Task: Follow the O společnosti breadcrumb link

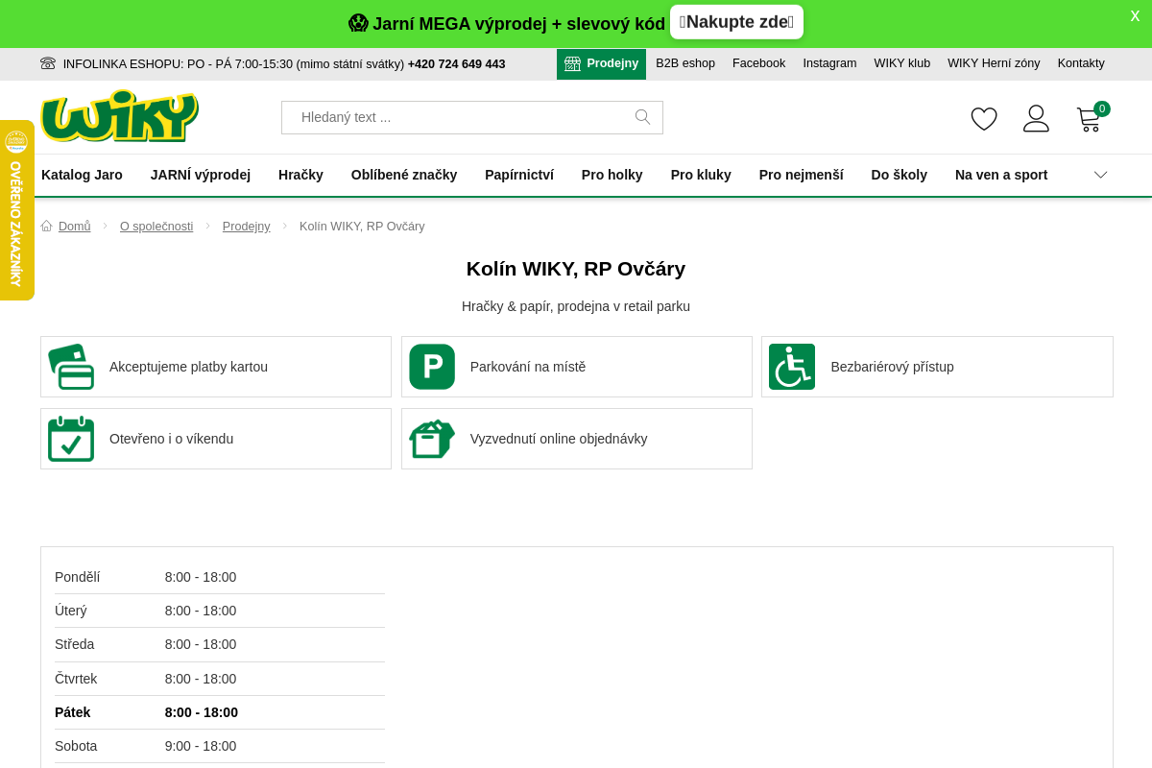Action: [x=156, y=227]
